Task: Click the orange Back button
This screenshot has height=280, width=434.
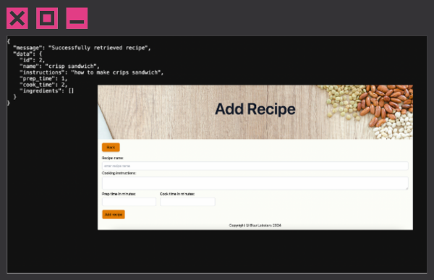Action: click(111, 148)
